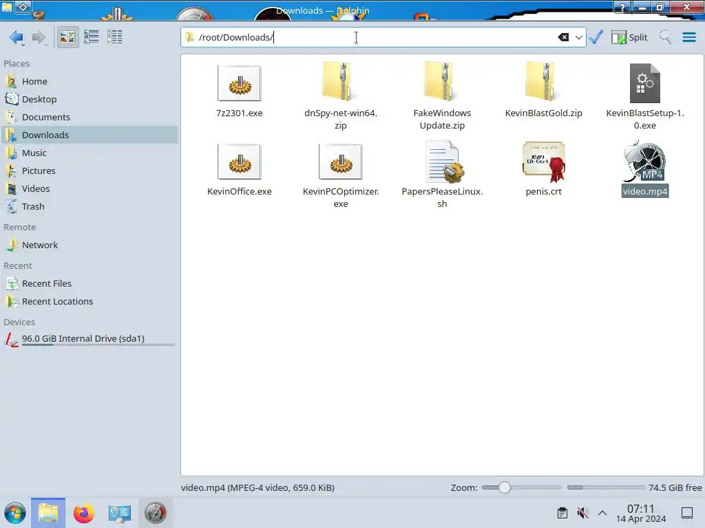The image size is (705, 528).
Task: Open the window help question mark button
Action: click(622, 7)
